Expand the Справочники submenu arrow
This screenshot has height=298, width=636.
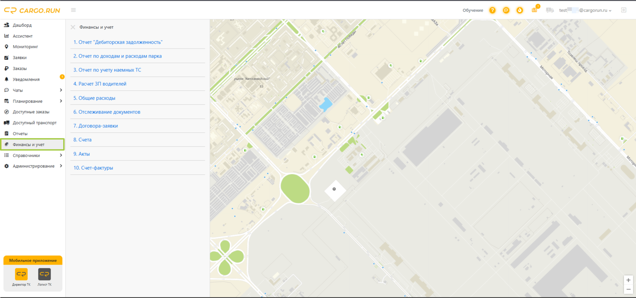coord(61,155)
